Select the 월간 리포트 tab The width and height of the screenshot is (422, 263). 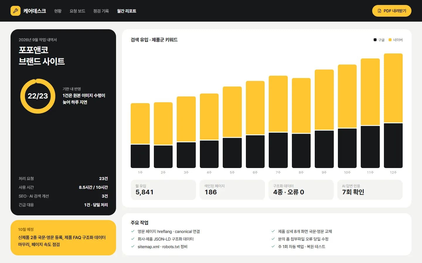pyautogui.click(x=127, y=11)
